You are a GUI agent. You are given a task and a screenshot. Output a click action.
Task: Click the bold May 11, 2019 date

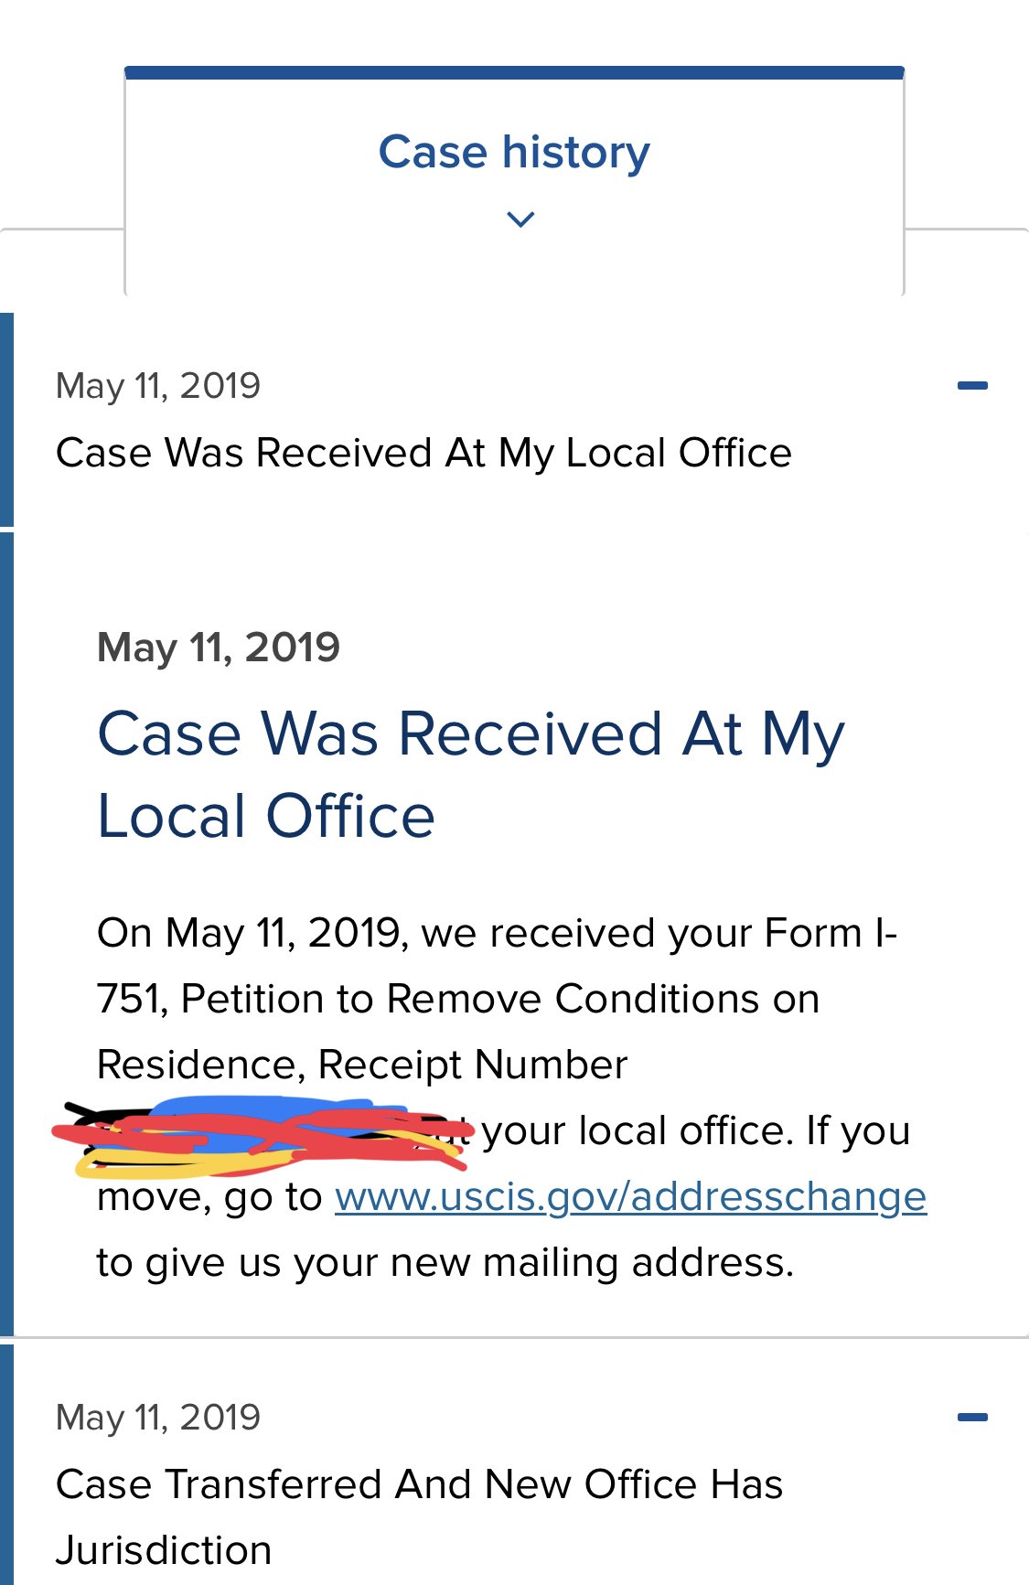coord(219,648)
